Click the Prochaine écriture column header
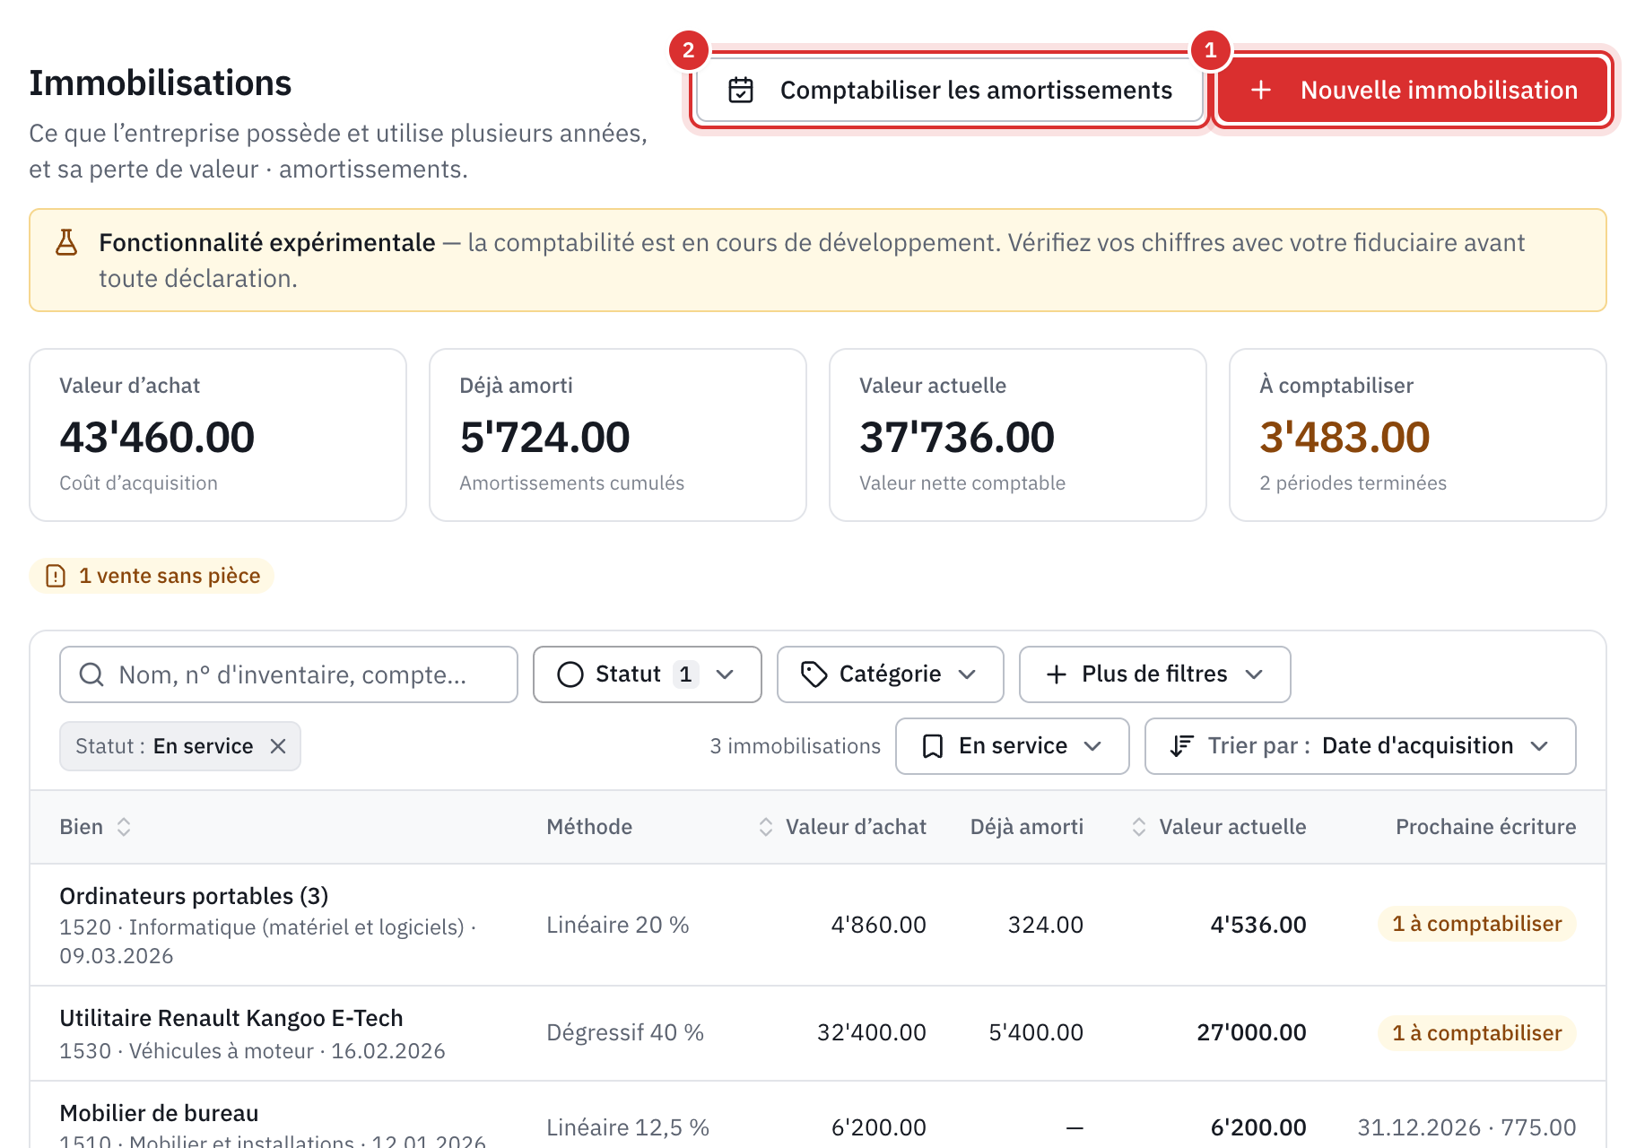The height and width of the screenshot is (1148, 1636). point(1485,827)
